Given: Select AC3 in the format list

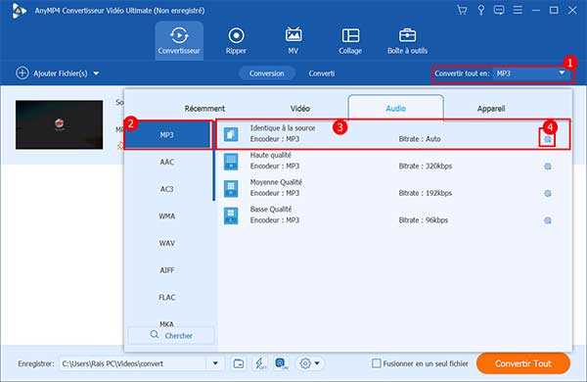Looking at the screenshot, I should pyautogui.click(x=167, y=189).
